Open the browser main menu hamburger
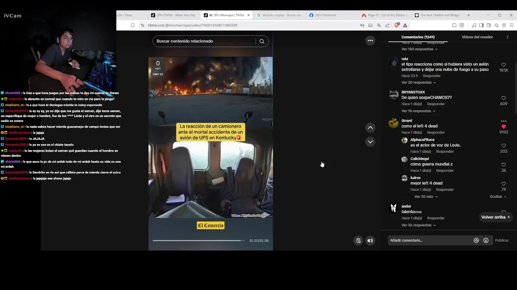Viewport: 517px width, 290px height. pyautogui.click(x=511, y=25)
